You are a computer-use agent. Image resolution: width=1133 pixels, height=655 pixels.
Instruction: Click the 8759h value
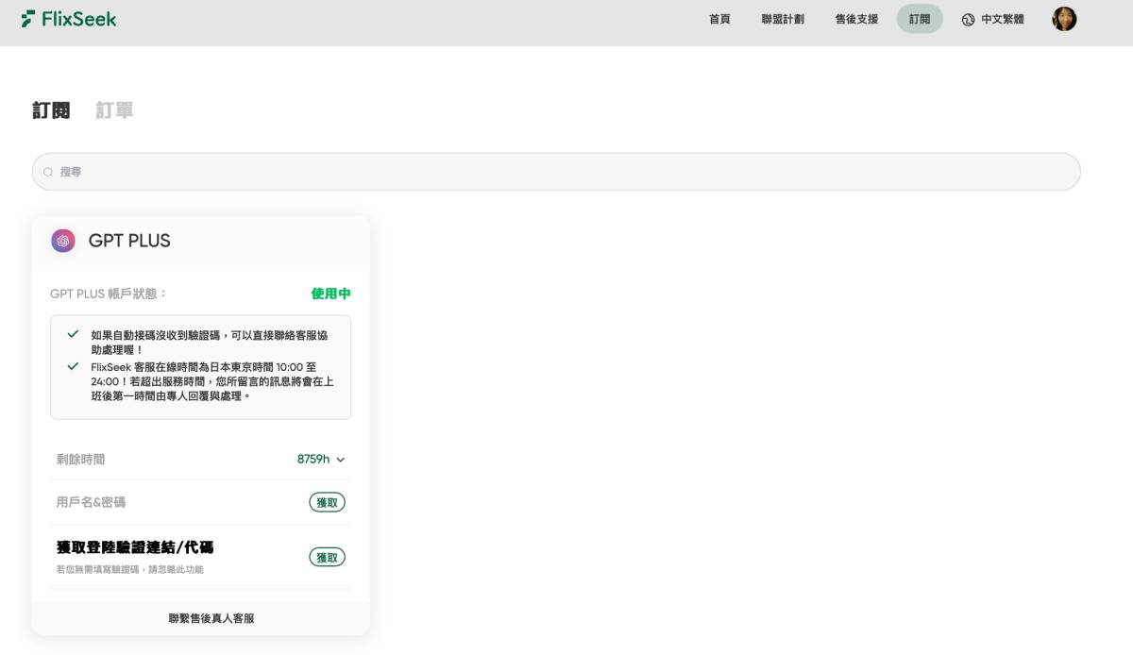[313, 460]
